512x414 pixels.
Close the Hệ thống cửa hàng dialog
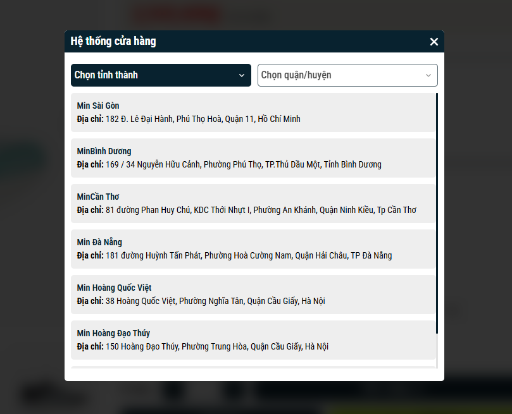point(434,42)
